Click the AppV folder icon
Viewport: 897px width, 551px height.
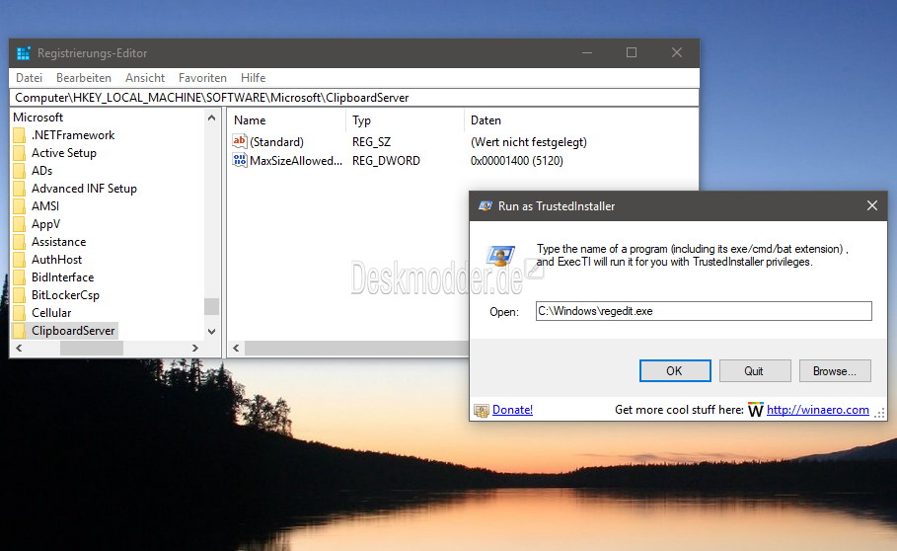(x=19, y=224)
